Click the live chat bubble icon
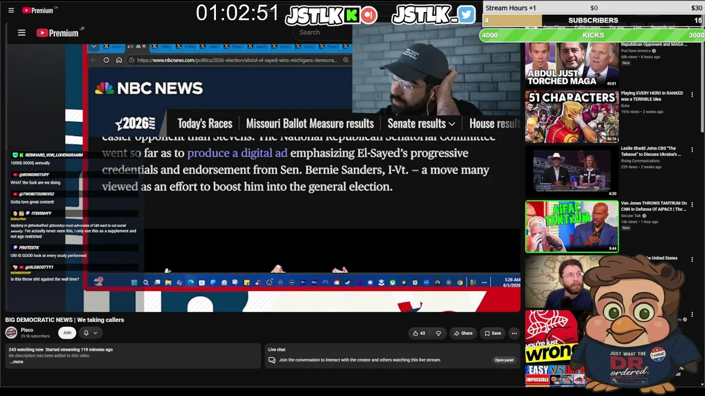This screenshot has height=396, width=705. click(272, 360)
